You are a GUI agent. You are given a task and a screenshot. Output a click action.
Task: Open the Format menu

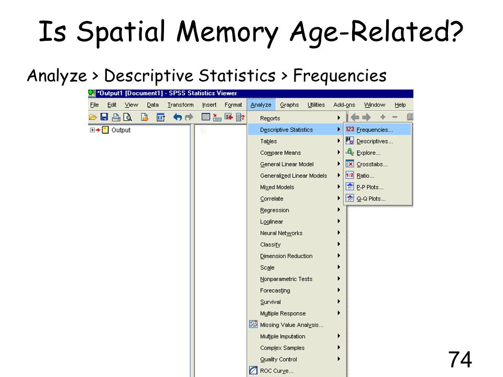233,105
